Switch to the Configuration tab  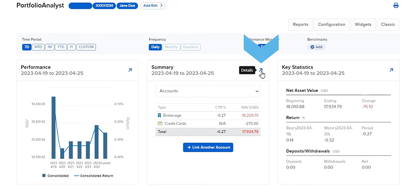click(331, 24)
